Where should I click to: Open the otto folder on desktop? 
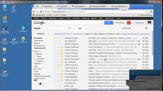point(5,61)
